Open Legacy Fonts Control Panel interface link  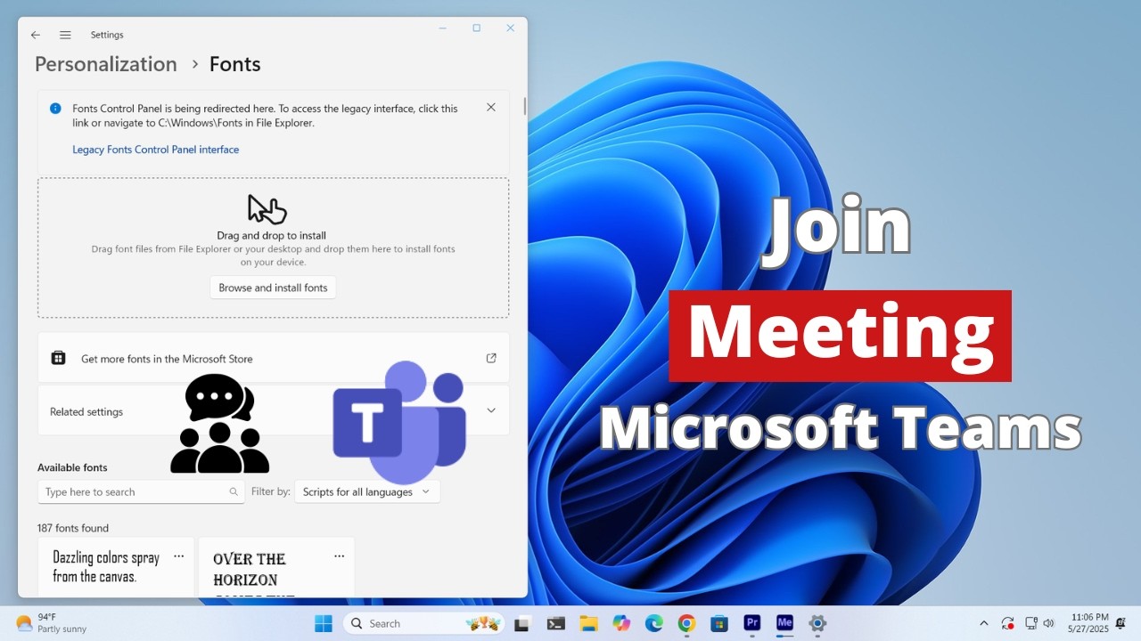(156, 150)
